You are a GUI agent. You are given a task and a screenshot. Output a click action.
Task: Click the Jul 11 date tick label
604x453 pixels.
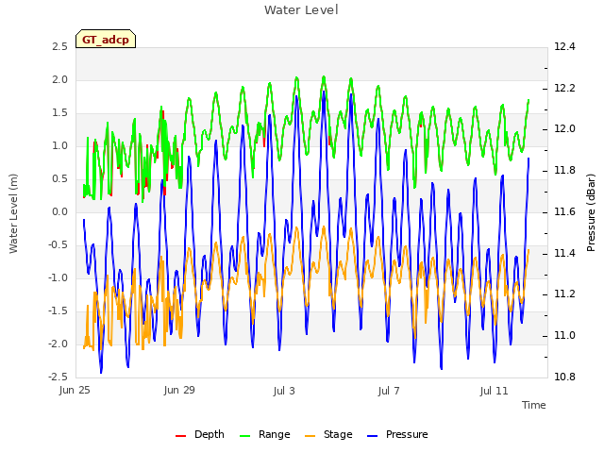click(495, 391)
